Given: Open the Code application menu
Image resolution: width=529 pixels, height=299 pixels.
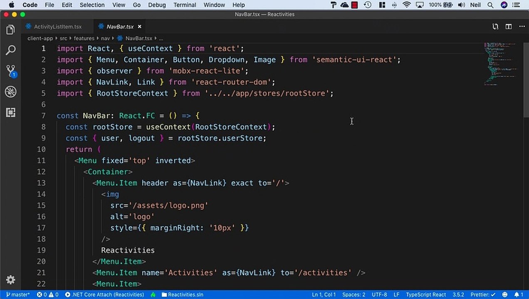Looking at the screenshot, I should [x=30, y=5].
